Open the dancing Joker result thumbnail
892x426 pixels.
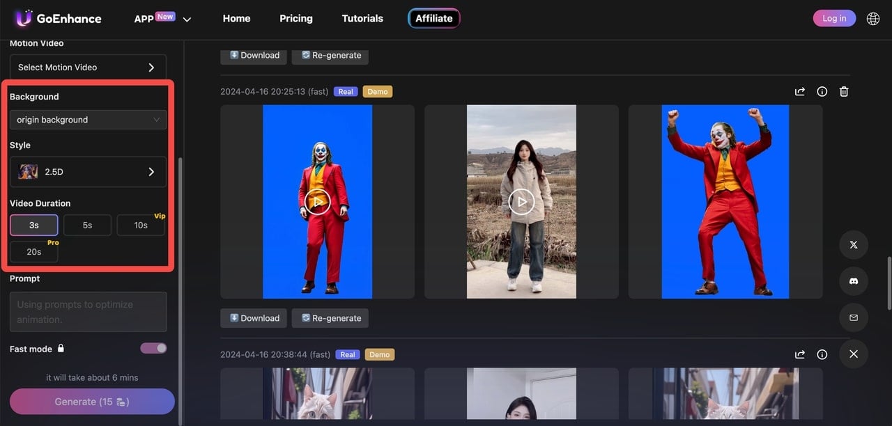pyautogui.click(x=725, y=202)
